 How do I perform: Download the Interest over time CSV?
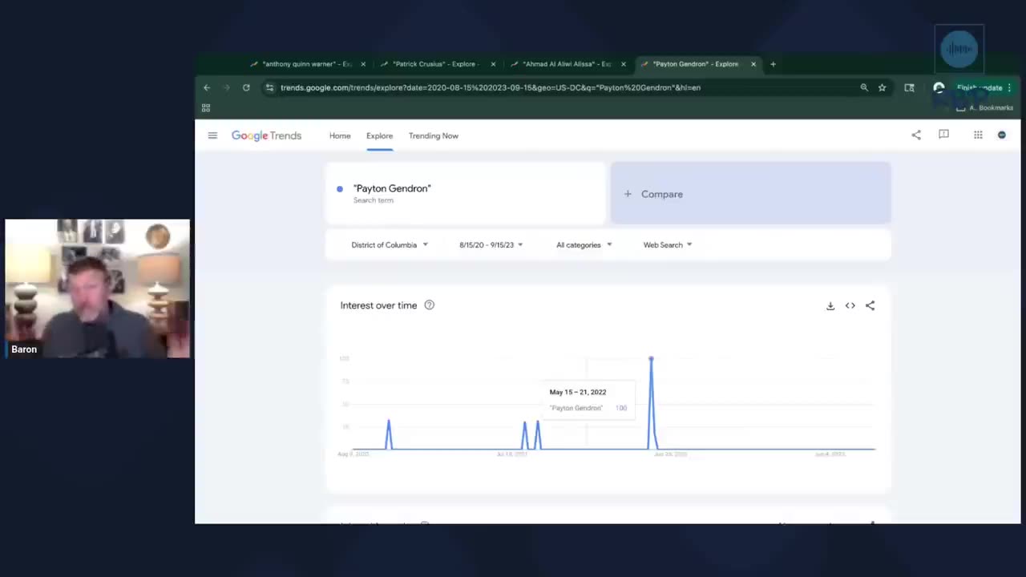pyautogui.click(x=830, y=305)
